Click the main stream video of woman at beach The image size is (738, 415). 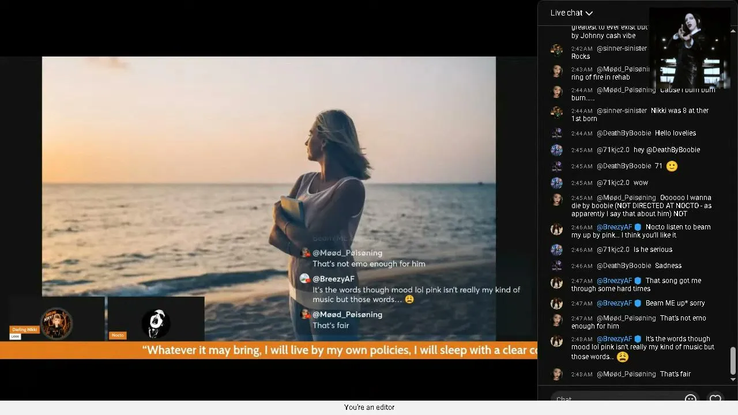[x=269, y=199]
